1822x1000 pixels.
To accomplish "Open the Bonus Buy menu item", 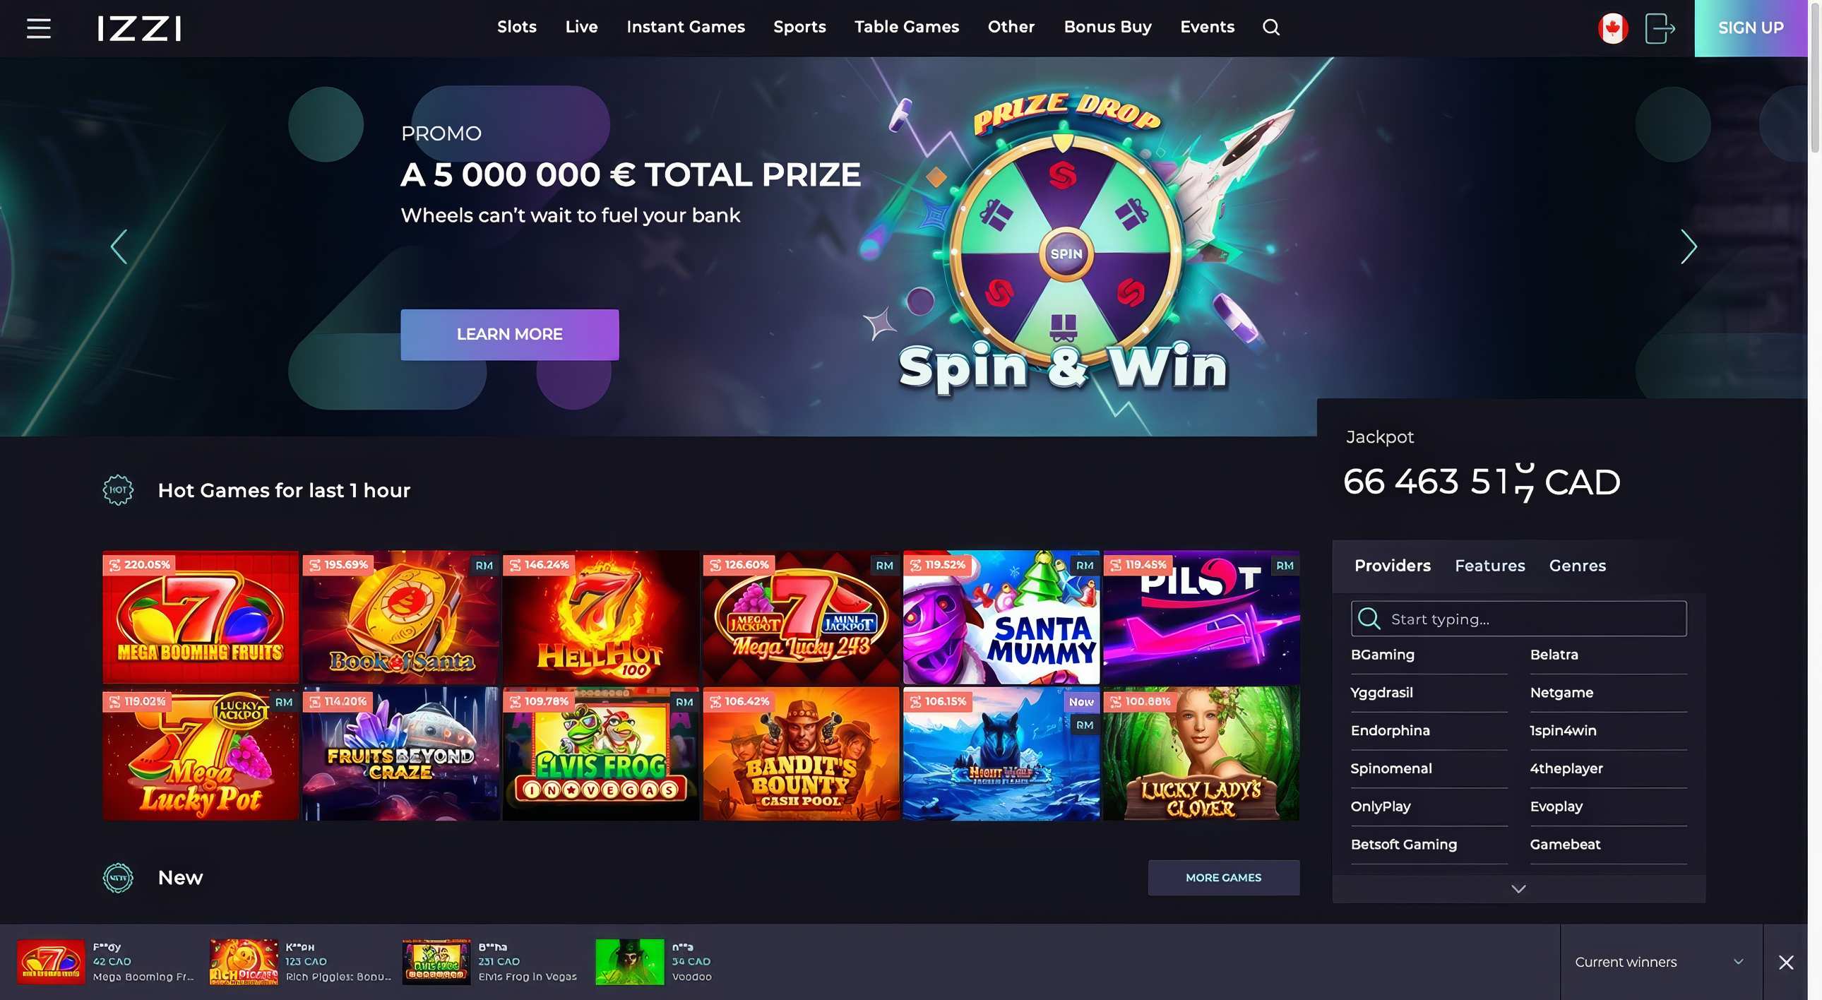I will 1107,27.
